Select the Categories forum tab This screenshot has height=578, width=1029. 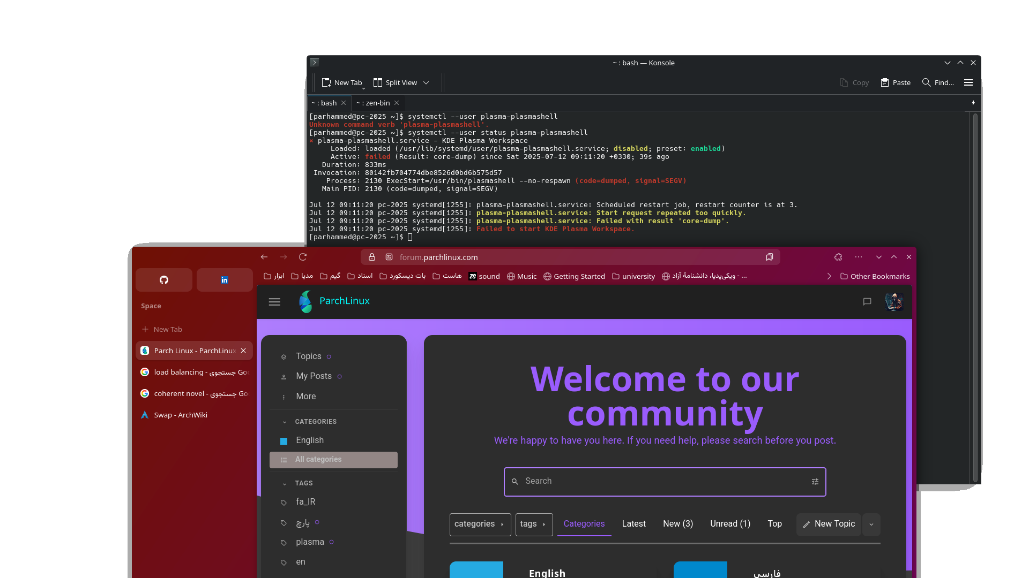pyautogui.click(x=584, y=524)
